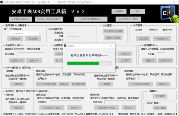The image size is (179, 116).
Task: Click 安装APK button
Action: (34, 61)
